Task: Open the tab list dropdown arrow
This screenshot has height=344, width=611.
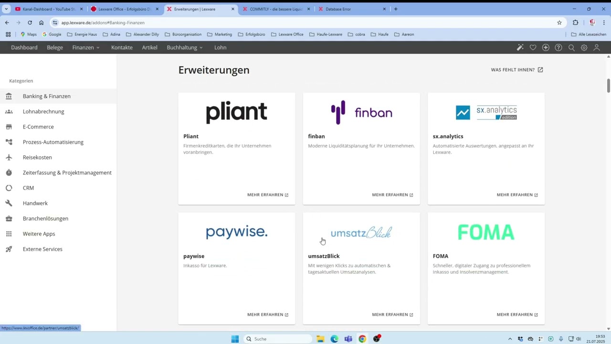Action: [x=6, y=9]
